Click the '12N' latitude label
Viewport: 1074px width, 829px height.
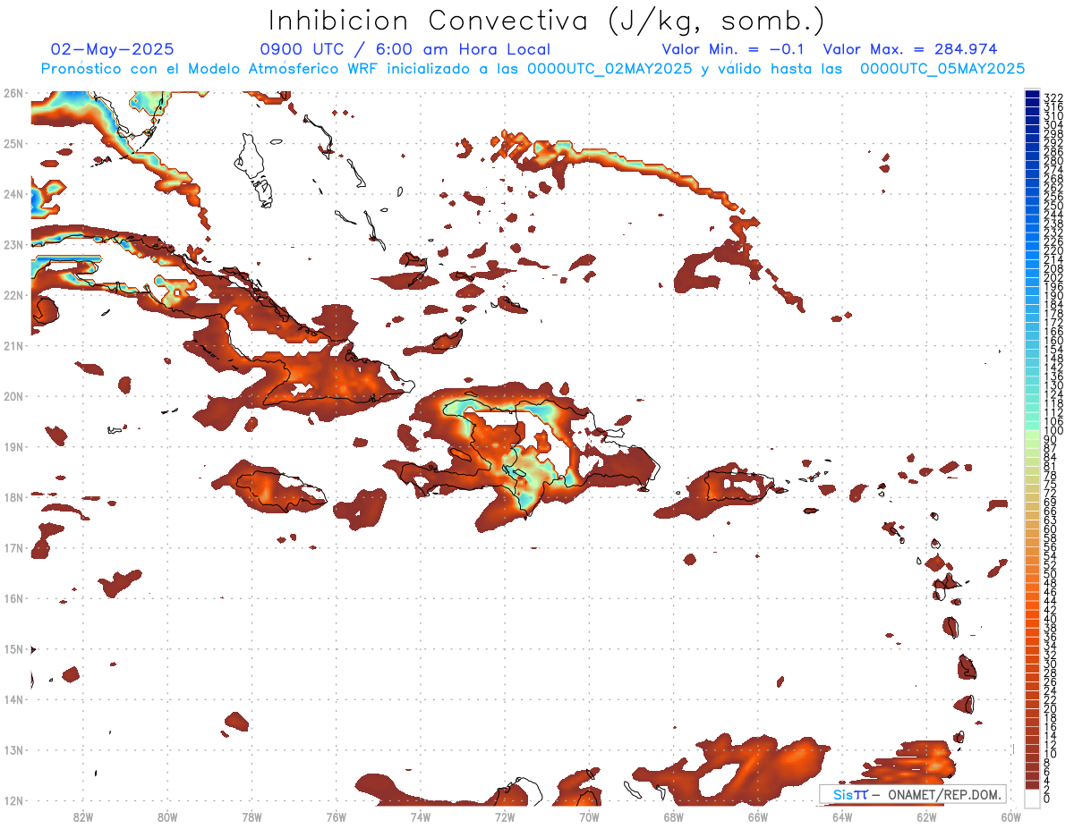(x=13, y=800)
